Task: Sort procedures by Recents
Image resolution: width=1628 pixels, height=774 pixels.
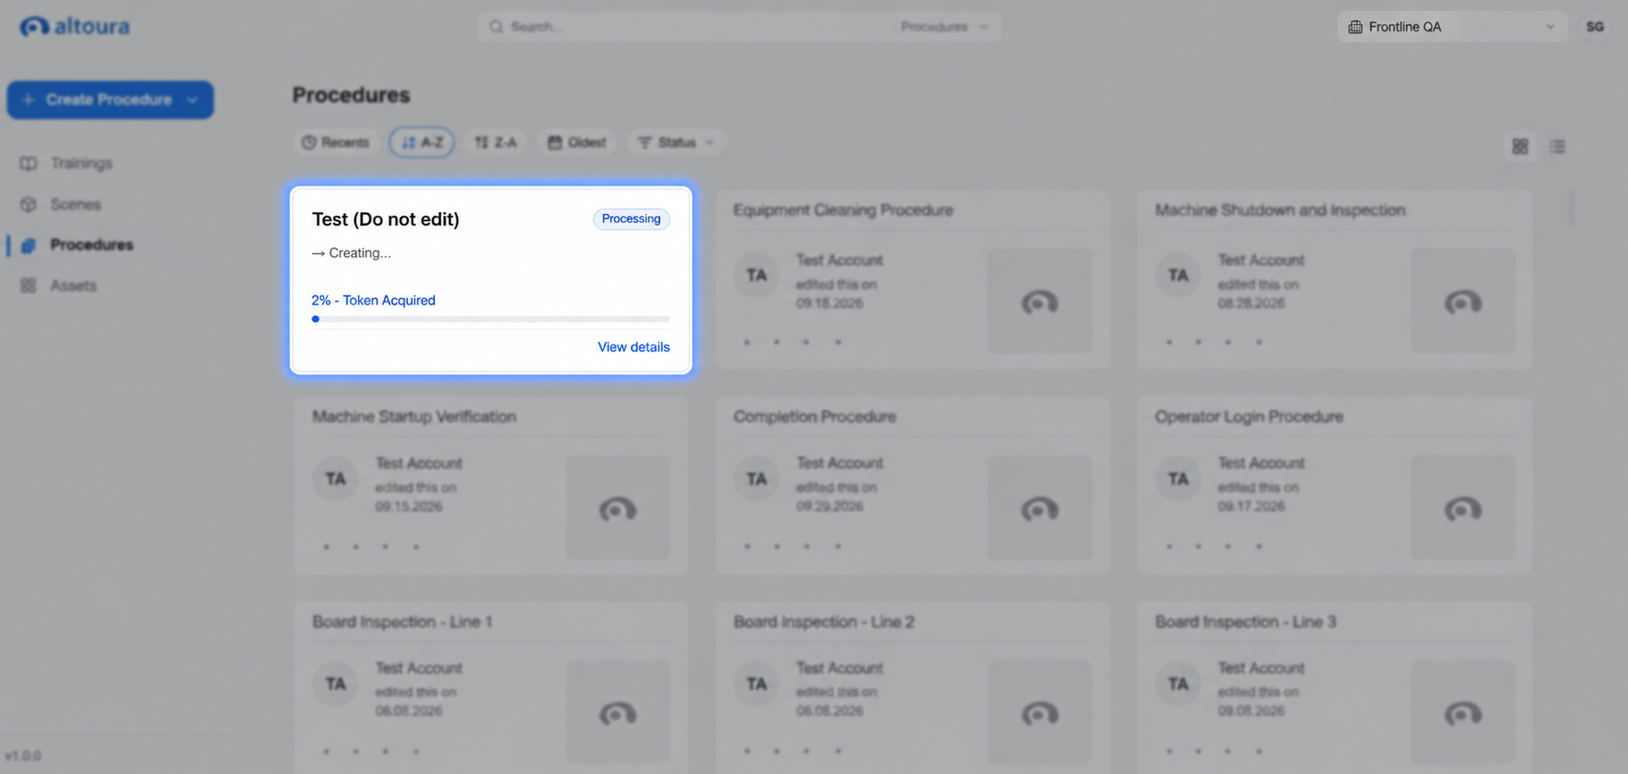Action: click(x=336, y=142)
